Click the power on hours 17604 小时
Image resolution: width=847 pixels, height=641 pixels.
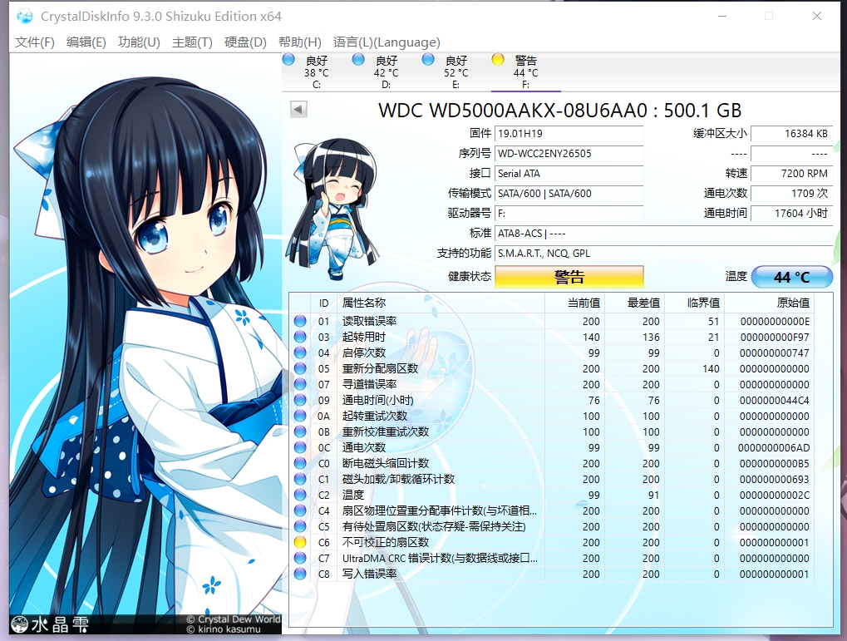pos(792,214)
